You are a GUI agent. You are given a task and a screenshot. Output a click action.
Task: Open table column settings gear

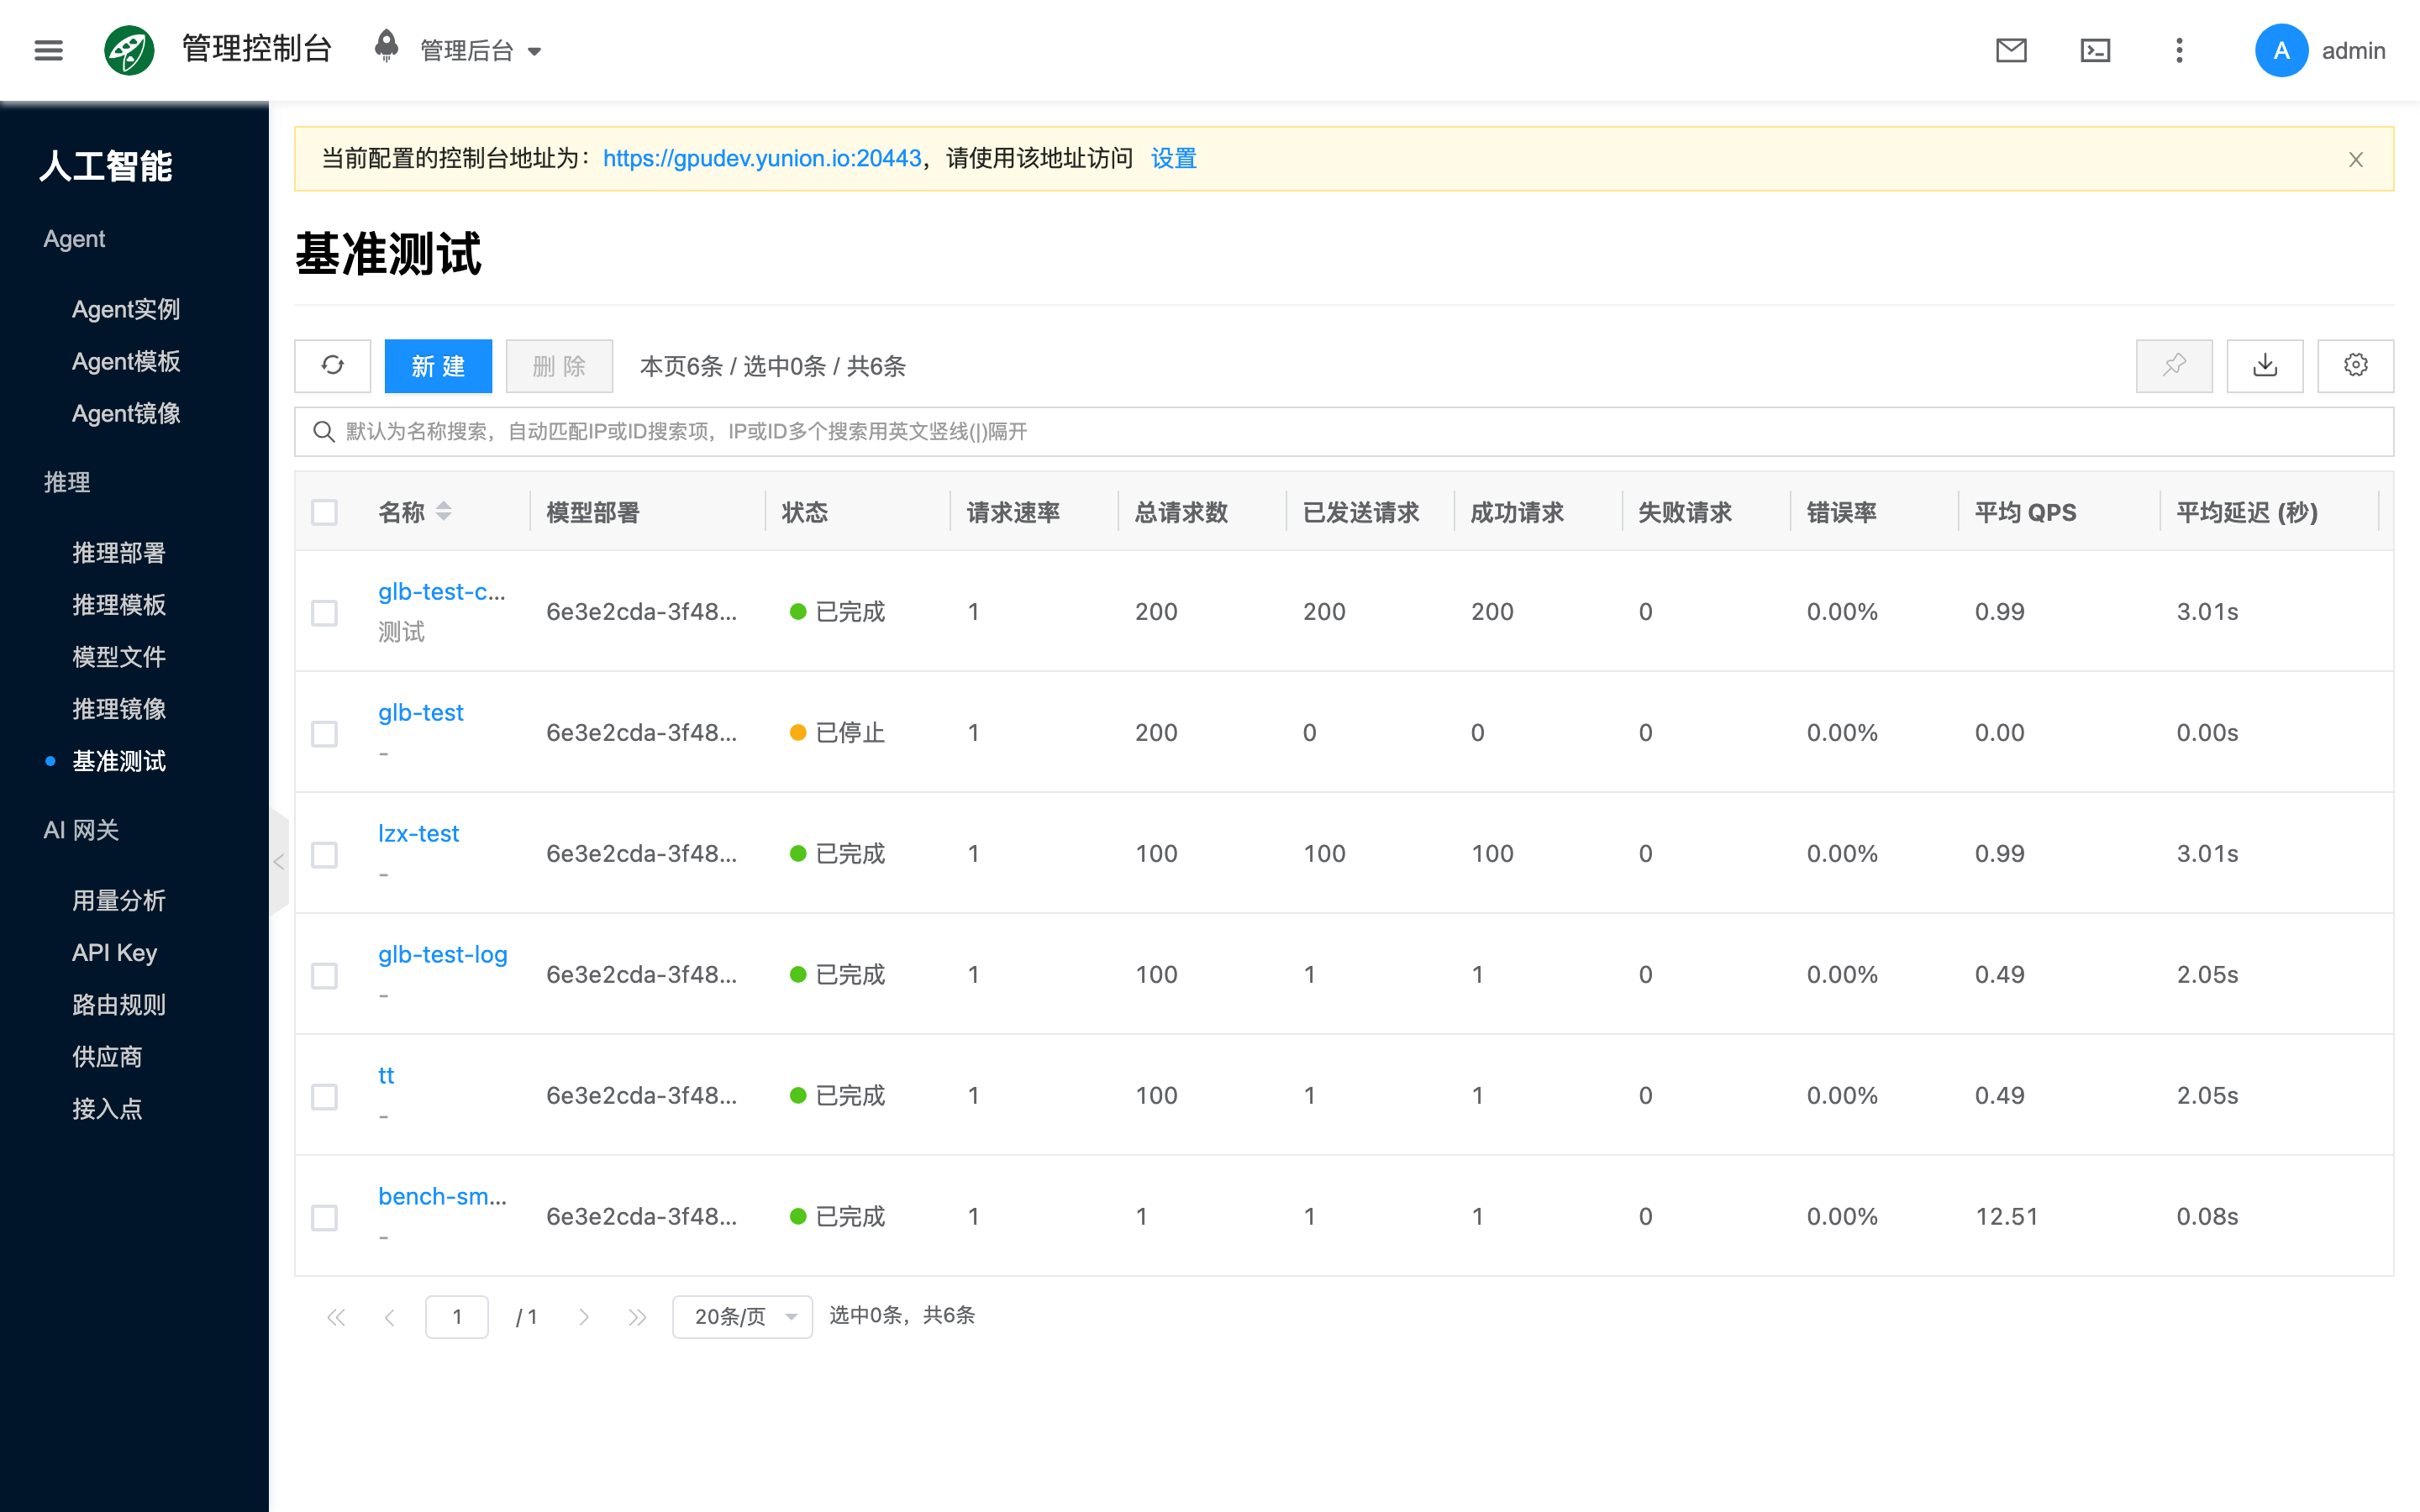(x=2355, y=366)
